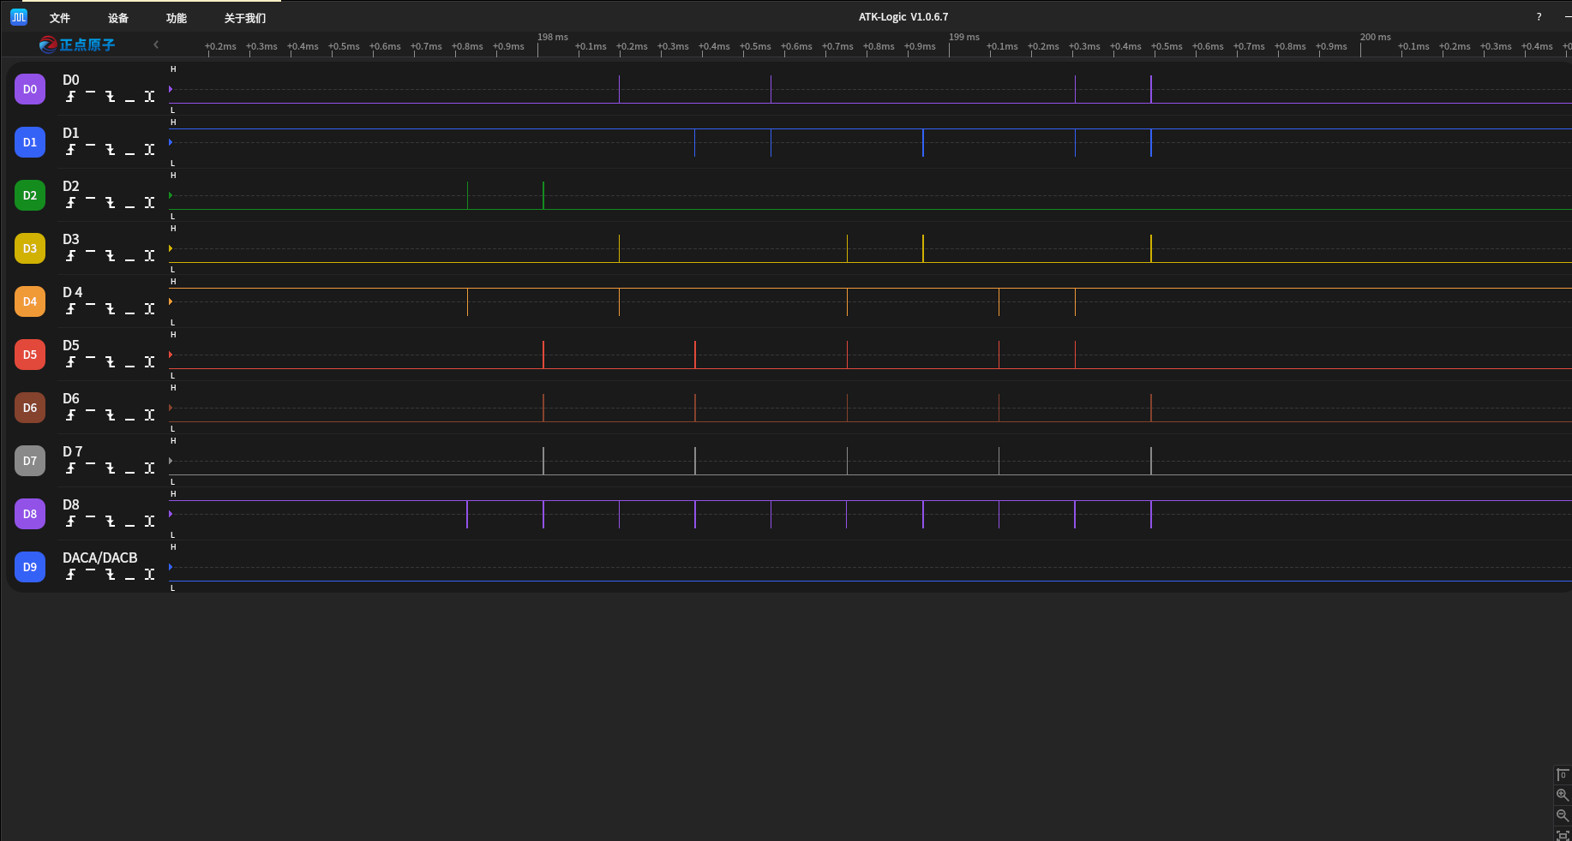The width and height of the screenshot is (1572, 841).
Task: Set falling-edge trigger on channel D1
Action: click(x=110, y=150)
